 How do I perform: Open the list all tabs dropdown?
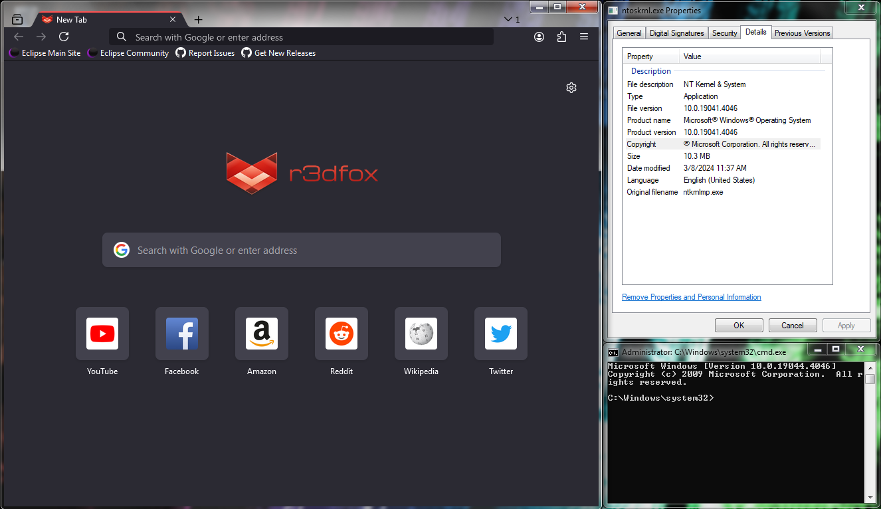point(512,20)
